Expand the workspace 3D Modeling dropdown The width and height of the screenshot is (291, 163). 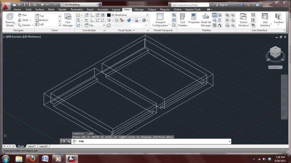[97, 5]
